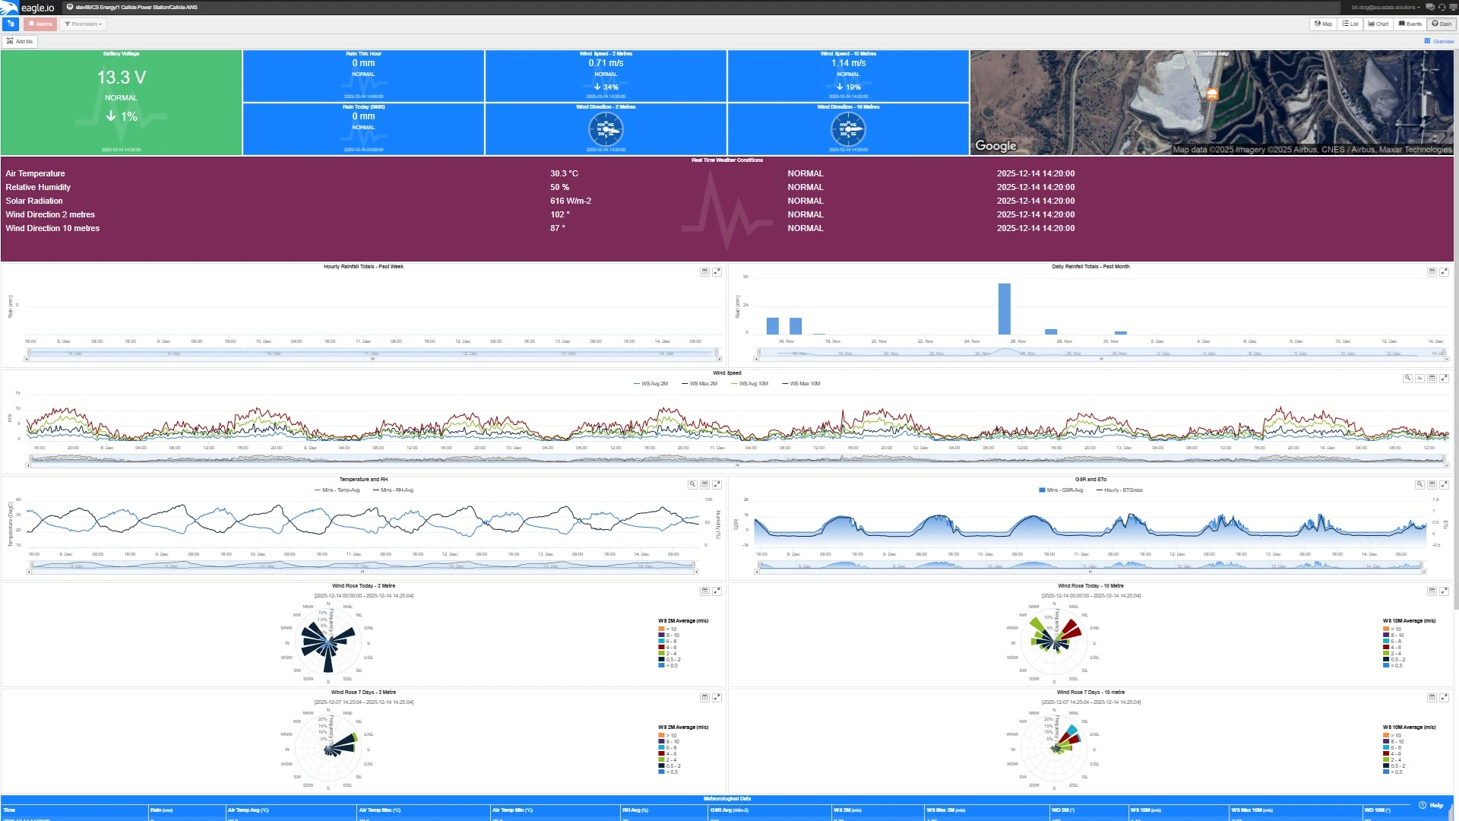Click the Help button at bottom right
Screen dimensions: 1459x821
(1431, 805)
